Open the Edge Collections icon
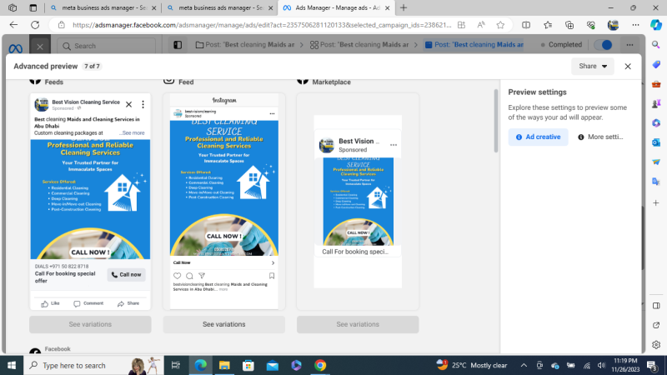Viewport: 667px width, 375px height. [569, 25]
